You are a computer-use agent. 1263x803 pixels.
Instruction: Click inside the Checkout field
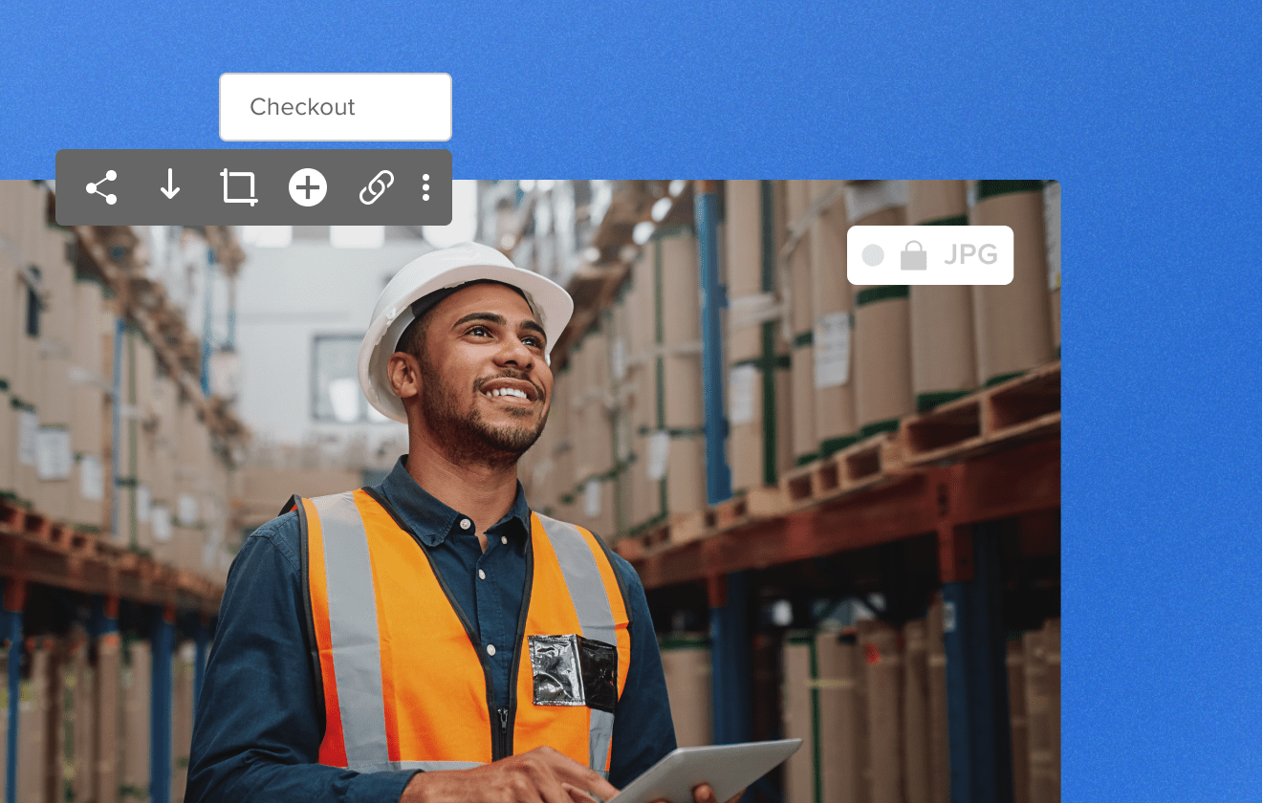[335, 106]
